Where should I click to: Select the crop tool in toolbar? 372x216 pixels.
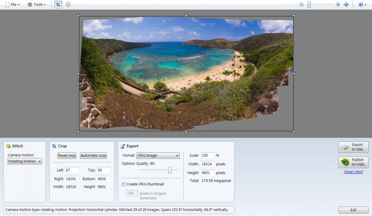[58, 5]
